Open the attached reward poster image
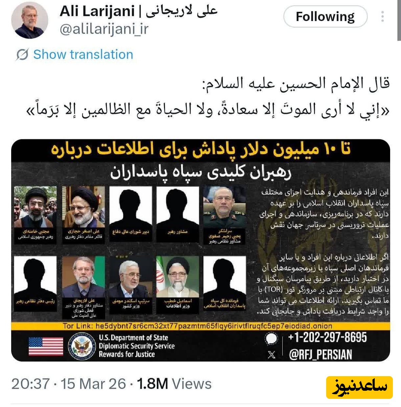The image size is (401, 407). 200,250
